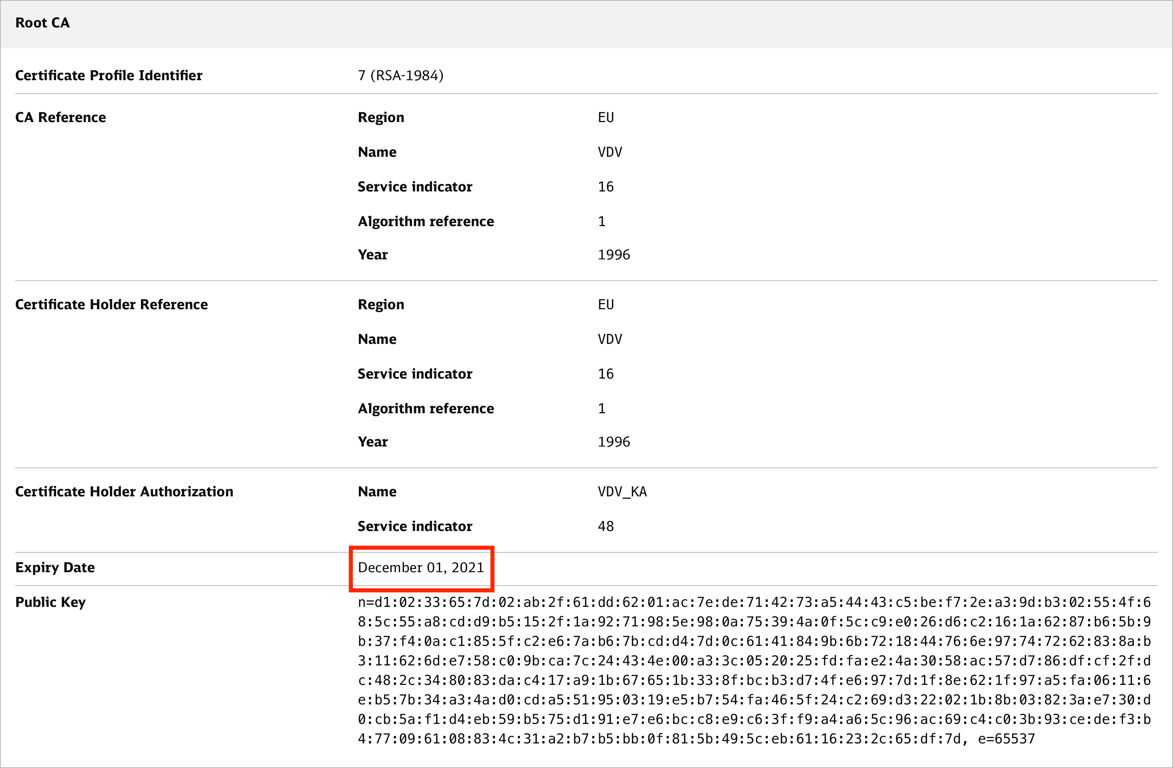
Task: Click Service indicator under Certificate Holder Authorization
Action: (415, 527)
